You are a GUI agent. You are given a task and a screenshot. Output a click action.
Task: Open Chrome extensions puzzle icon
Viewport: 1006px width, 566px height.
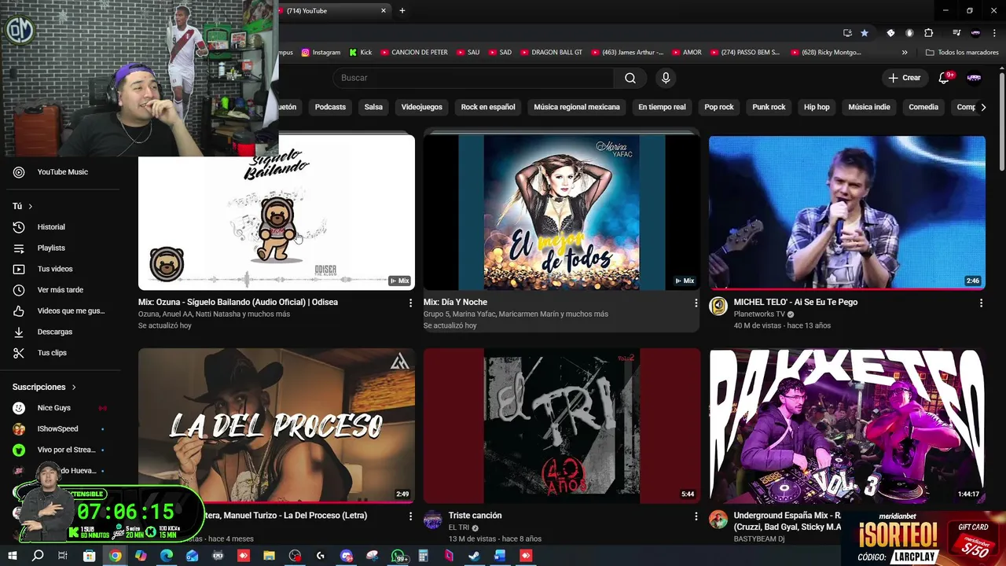pyautogui.click(x=928, y=33)
